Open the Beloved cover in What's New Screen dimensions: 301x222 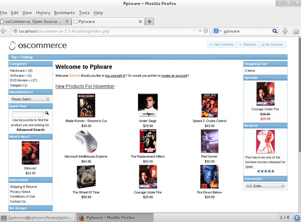click(x=30, y=153)
